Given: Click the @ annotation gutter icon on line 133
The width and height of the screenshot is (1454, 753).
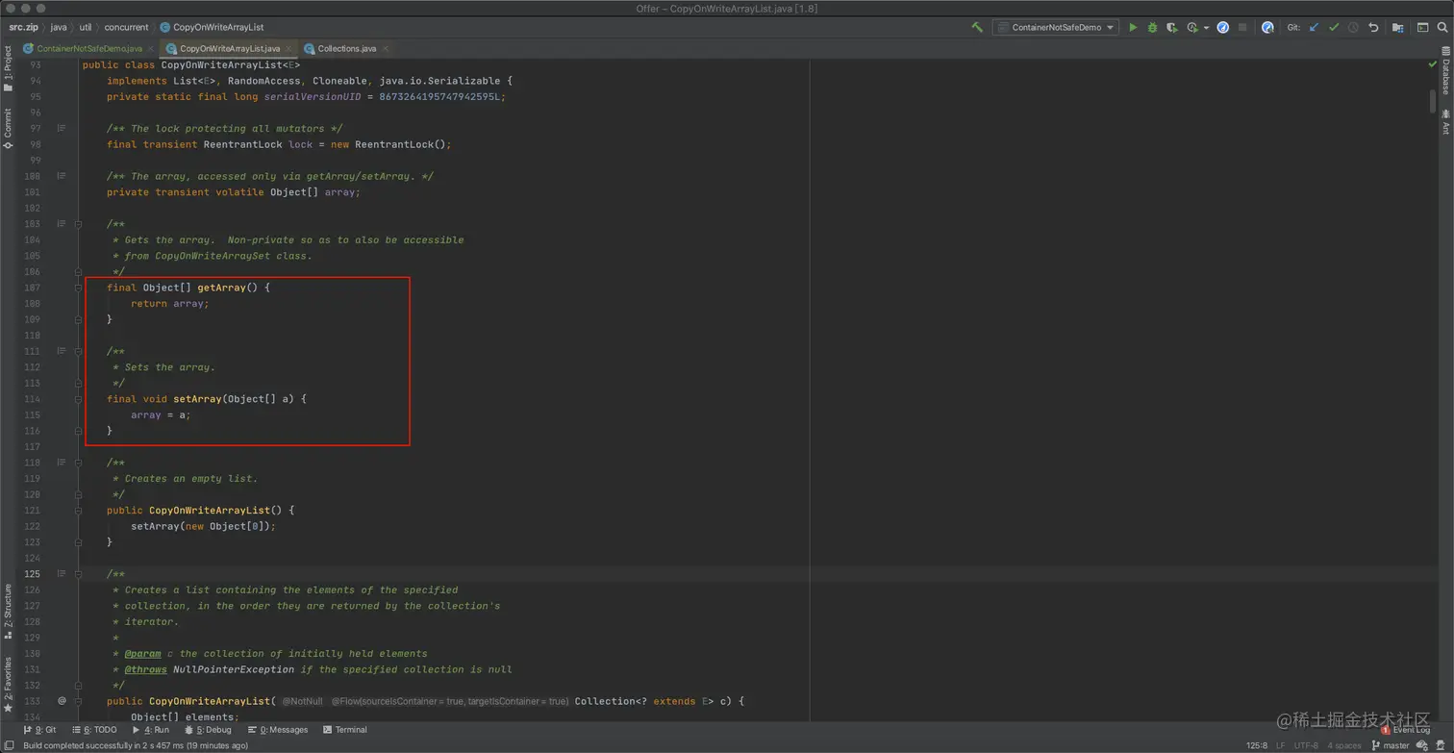Looking at the screenshot, I should click(x=62, y=701).
